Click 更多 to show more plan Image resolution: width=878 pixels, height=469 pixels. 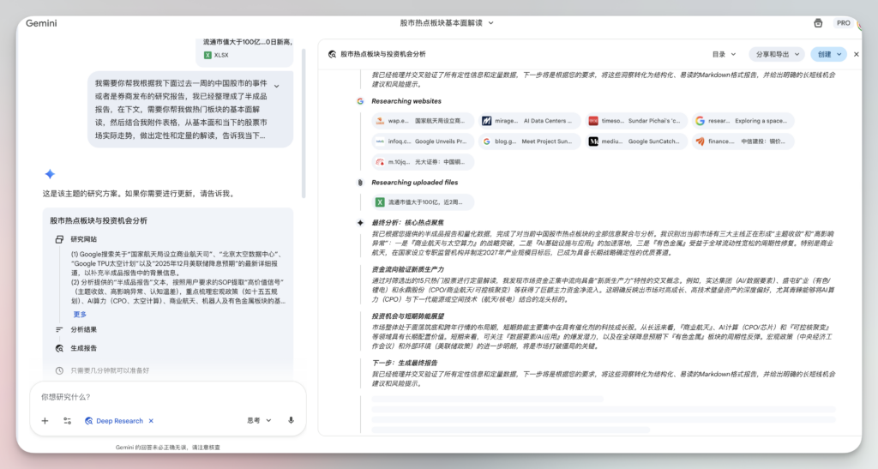[x=80, y=314]
